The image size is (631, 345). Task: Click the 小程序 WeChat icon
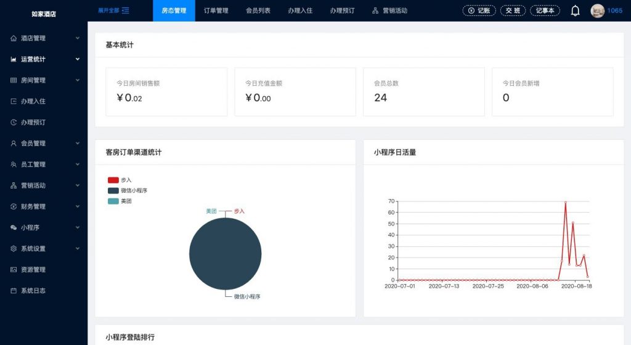point(14,227)
